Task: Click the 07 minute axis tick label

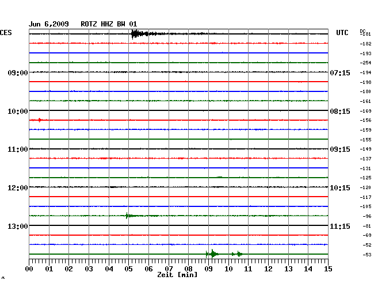Action: point(169,269)
